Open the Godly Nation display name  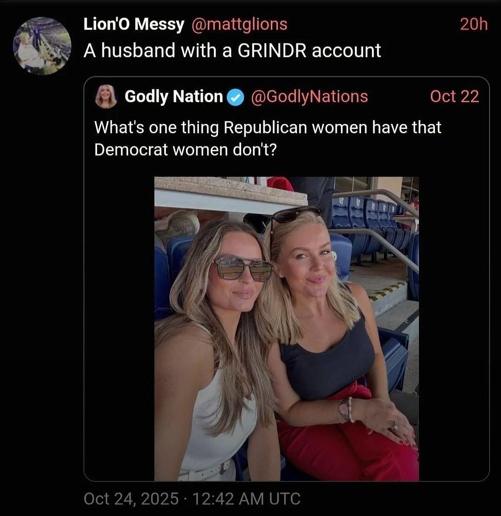[174, 97]
